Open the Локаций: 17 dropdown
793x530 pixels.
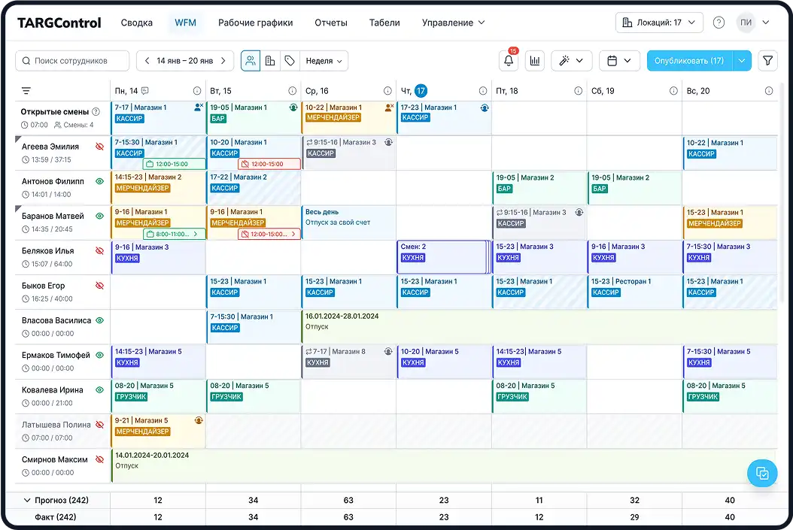pos(659,23)
